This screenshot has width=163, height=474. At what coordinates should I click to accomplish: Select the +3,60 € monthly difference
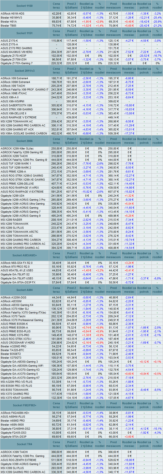click(129, 437)
